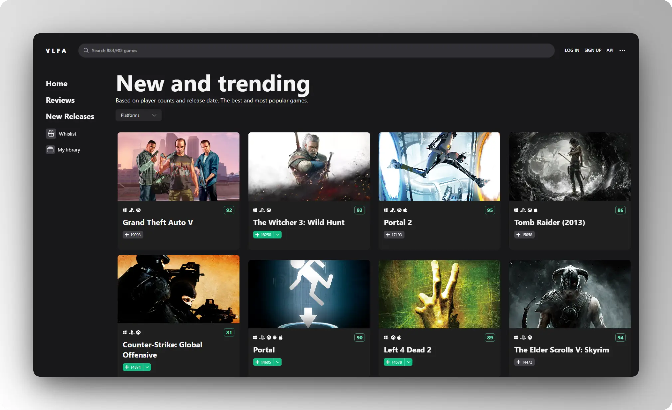
Task: Click the 86 score badge on Tomb Raider
Action: point(620,210)
